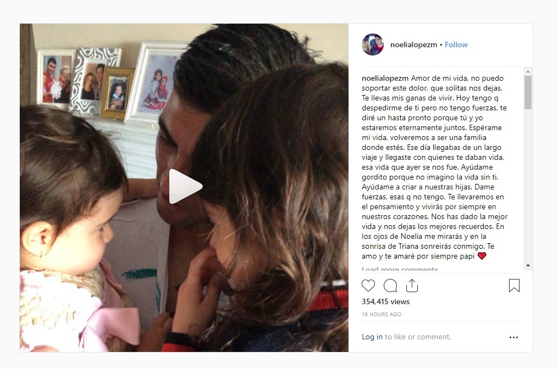Click the 354,415 views count
This screenshot has width=558, height=369.
[386, 301]
